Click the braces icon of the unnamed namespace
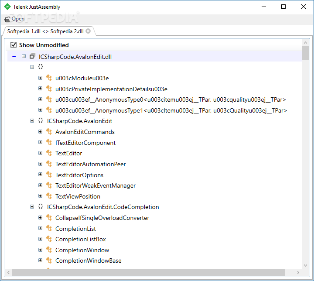 point(41,67)
